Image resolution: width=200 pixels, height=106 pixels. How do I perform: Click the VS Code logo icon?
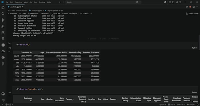point(2,2)
